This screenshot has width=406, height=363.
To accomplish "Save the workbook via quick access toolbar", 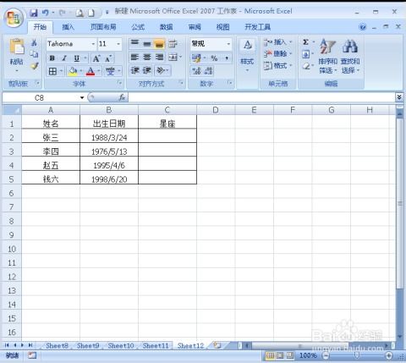I will click(34, 13).
